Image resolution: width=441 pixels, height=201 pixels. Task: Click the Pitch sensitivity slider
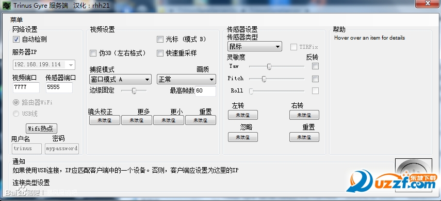277,79
